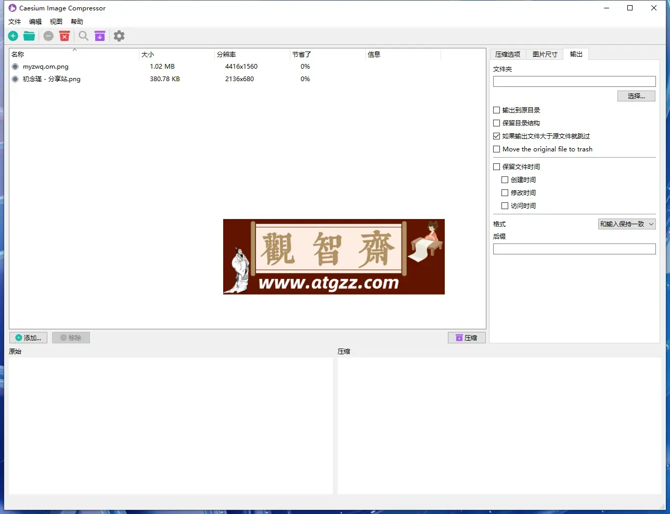Screen dimensions: 670x514
Task: Click into the 文件夹 output folder field
Action: click(x=574, y=82)
